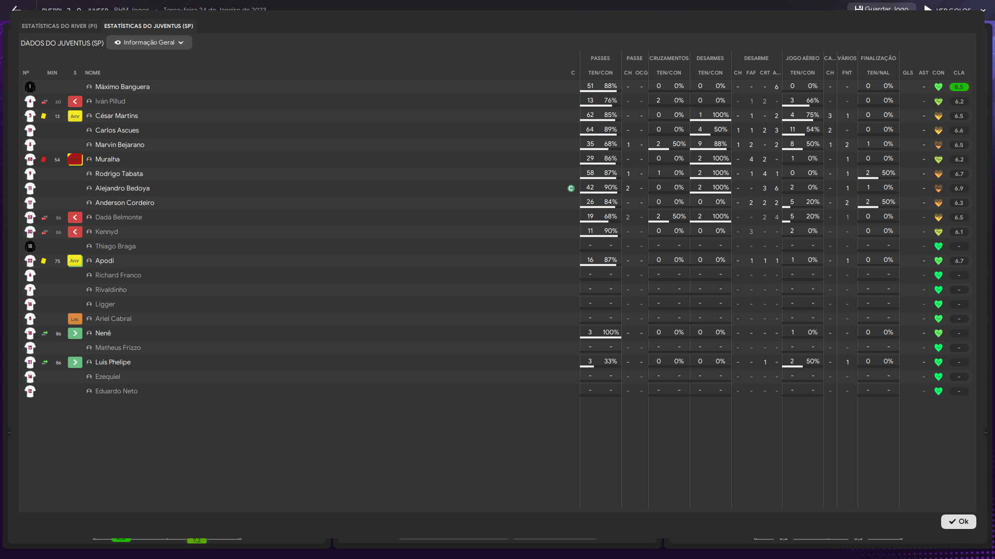Image resolution: width=995 pixels, height=559 pixels.
Task: Click Alejandro Bedoya's condition heart icon
Action: (939, 188)
